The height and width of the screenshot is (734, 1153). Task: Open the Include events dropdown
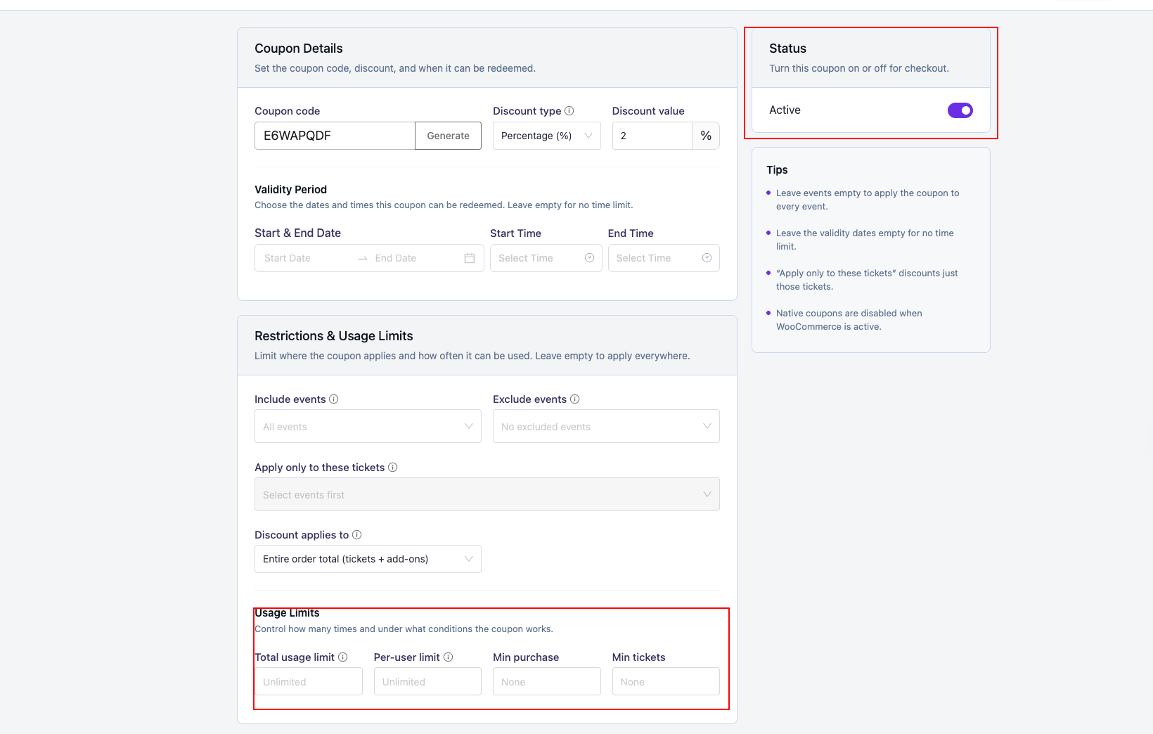(368, 426)
